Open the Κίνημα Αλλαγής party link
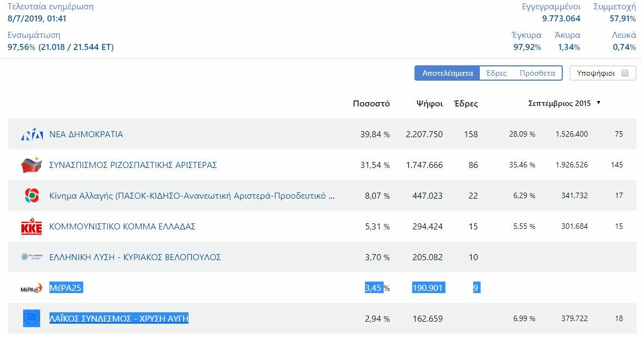The width and height of the screenshot is (642, 337). click(x=192, y=195)
